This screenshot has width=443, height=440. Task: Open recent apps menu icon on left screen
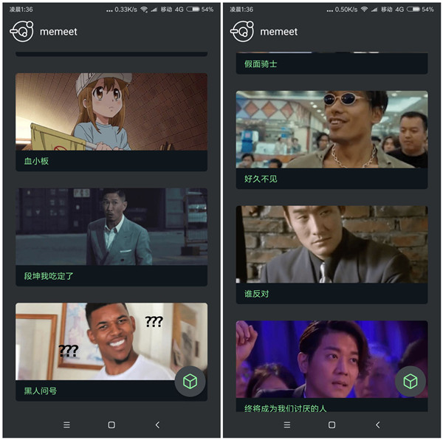pyautogui.click(x=66, y=424)
